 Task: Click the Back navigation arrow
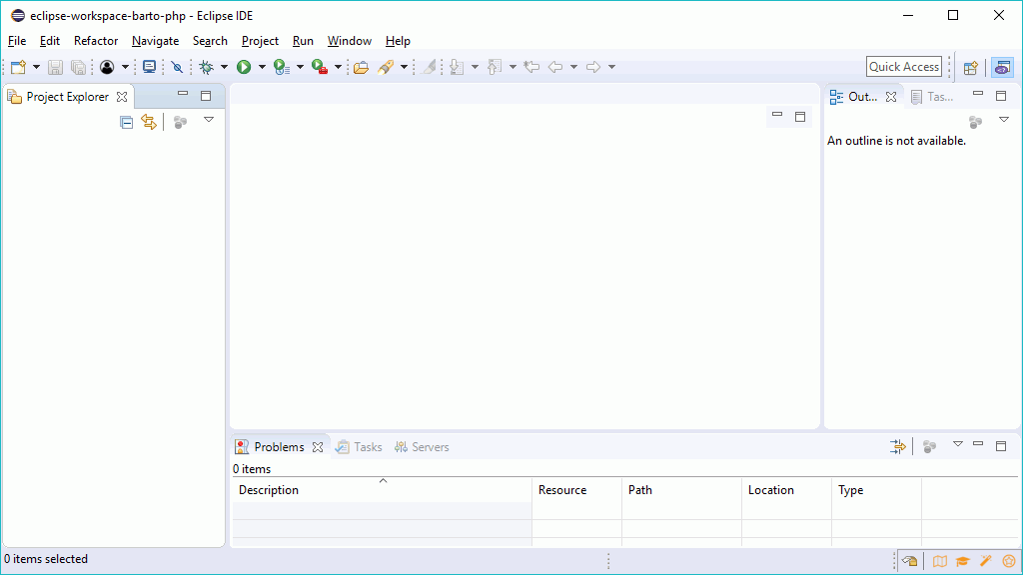click(x=555, y=67)
